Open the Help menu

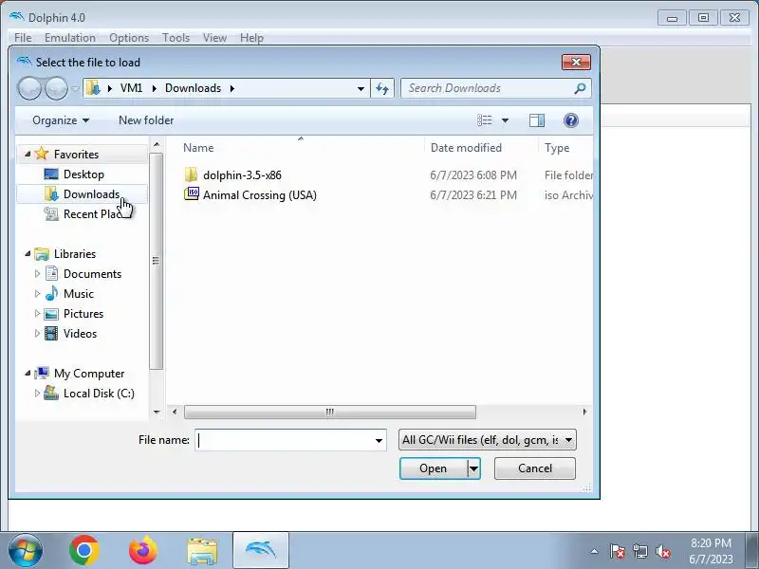pos(251,38)
